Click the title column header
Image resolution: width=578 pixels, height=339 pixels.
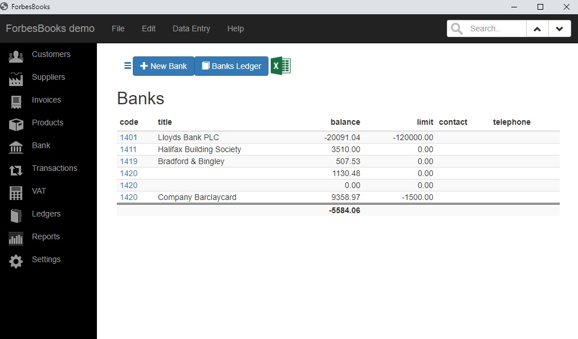[x=165, y=122]
